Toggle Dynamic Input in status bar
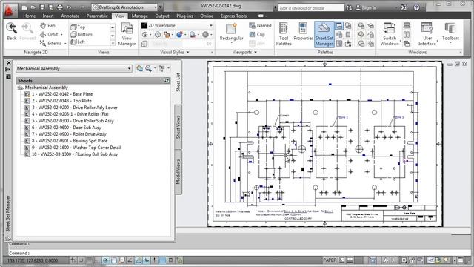474x267 pixels. click(x=147, y=260)
